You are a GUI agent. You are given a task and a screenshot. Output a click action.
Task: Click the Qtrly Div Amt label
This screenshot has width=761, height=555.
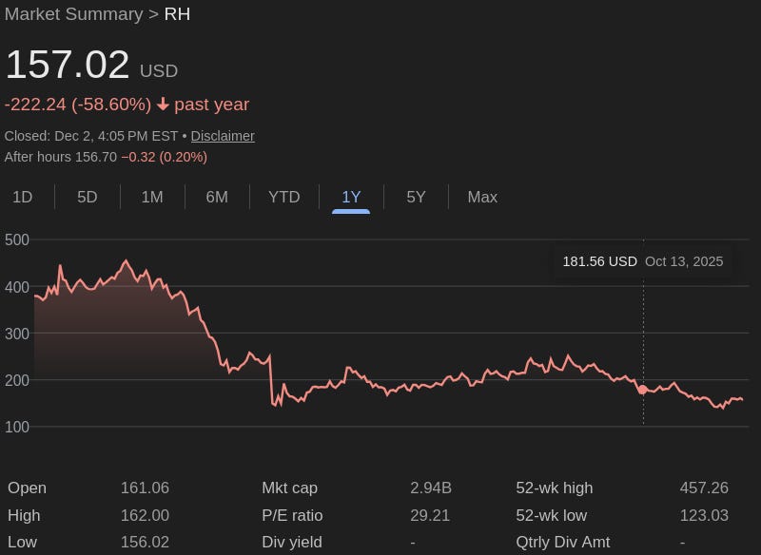click(563, 542)
